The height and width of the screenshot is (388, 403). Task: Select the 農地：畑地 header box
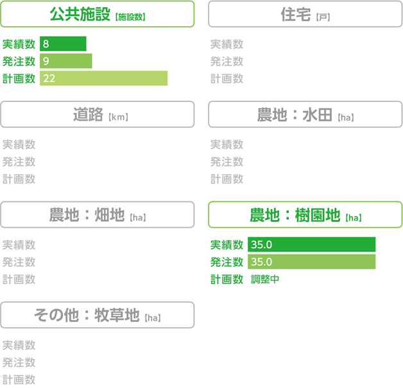point(98,215)
